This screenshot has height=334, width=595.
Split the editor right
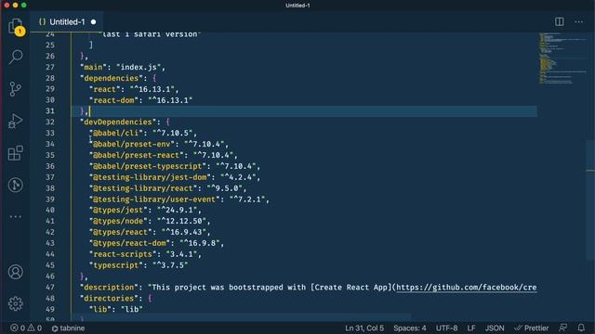[x=560, y=21]
